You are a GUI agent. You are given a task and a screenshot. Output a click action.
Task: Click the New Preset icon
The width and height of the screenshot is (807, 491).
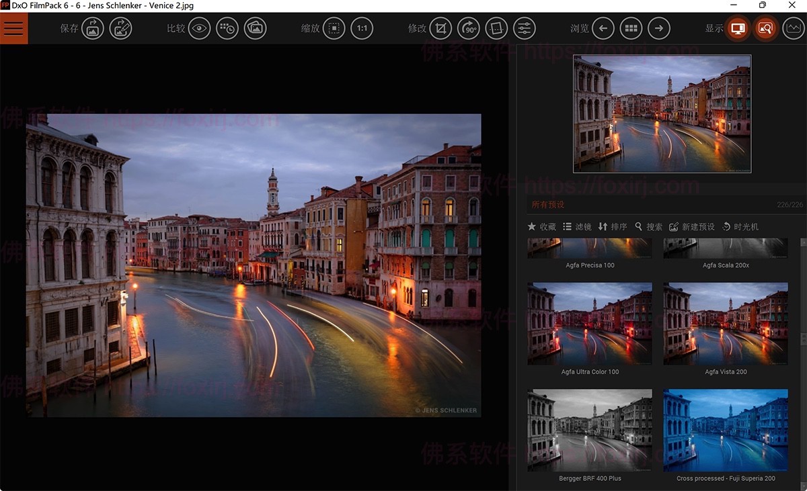(674, 226)
